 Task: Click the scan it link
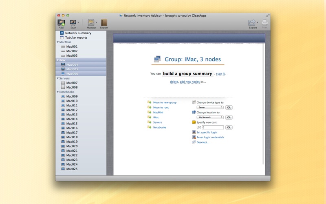(x=220, y=74)
